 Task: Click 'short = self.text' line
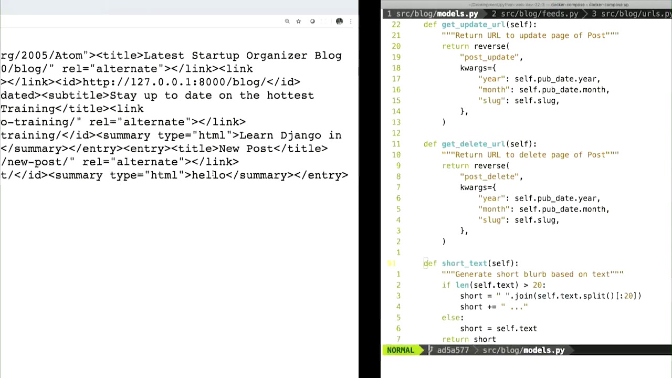point(498,329)
